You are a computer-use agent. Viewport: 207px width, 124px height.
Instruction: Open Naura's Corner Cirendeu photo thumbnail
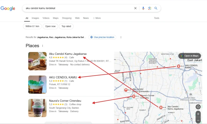point(37,108)
